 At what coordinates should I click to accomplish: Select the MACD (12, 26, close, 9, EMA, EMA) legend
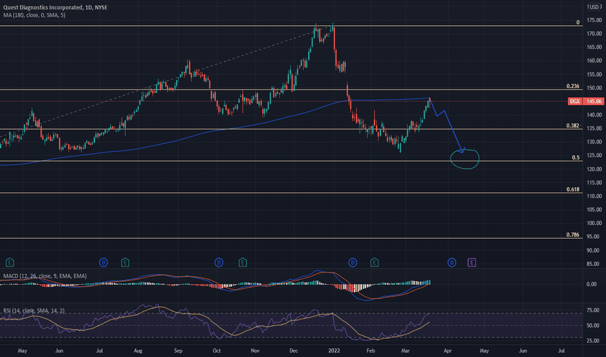pos(45,276)
